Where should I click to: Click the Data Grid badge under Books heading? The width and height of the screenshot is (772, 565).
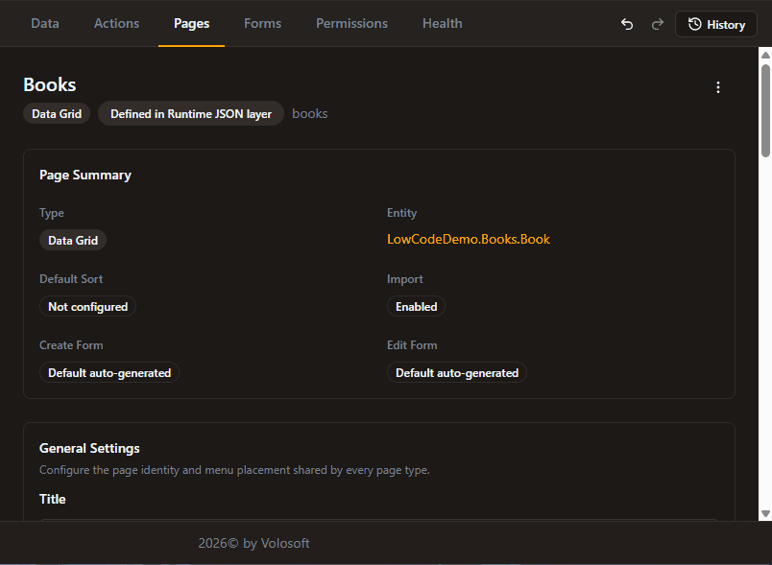[57, 113]
